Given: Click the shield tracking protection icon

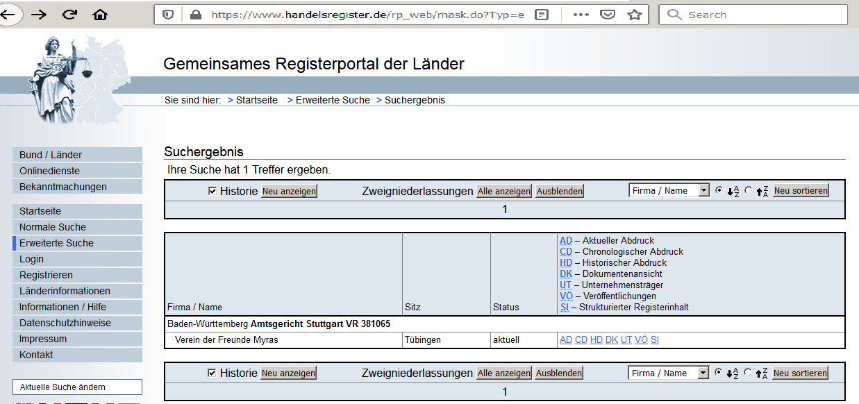Looking at the screenshot, I should (x=168, y=15).
